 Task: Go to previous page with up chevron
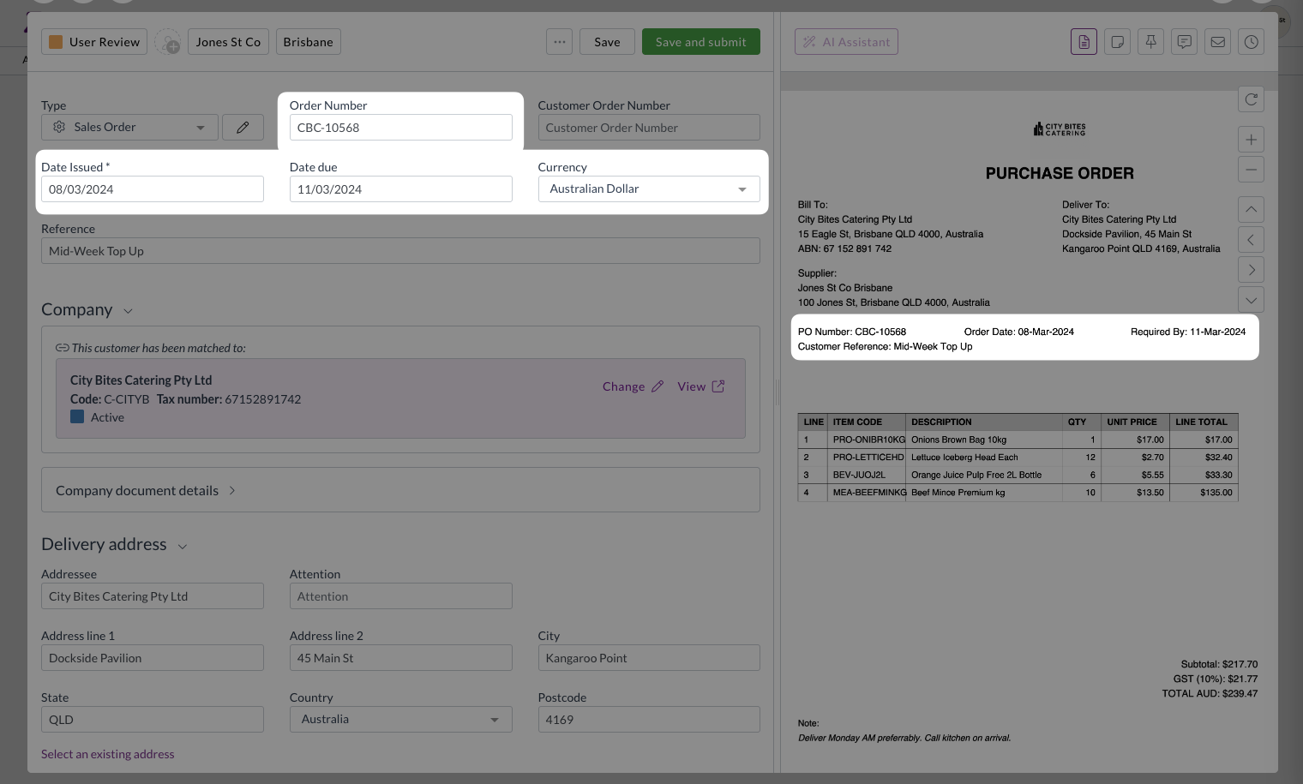click(1251, 209)
